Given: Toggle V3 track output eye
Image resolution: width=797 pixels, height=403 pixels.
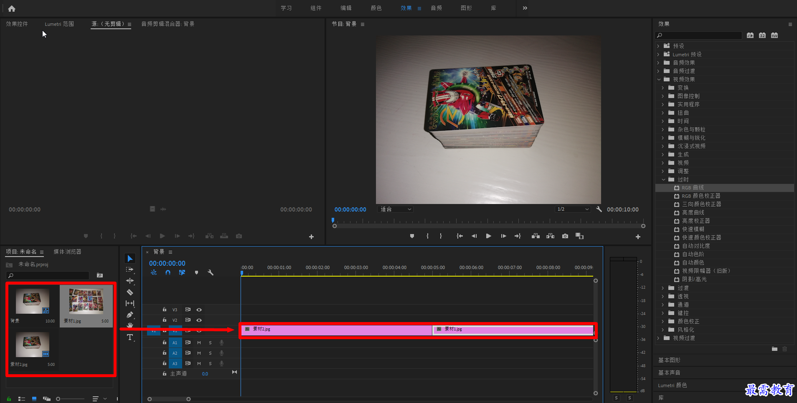Looking at the screenshot, I should tap(199, 310).
